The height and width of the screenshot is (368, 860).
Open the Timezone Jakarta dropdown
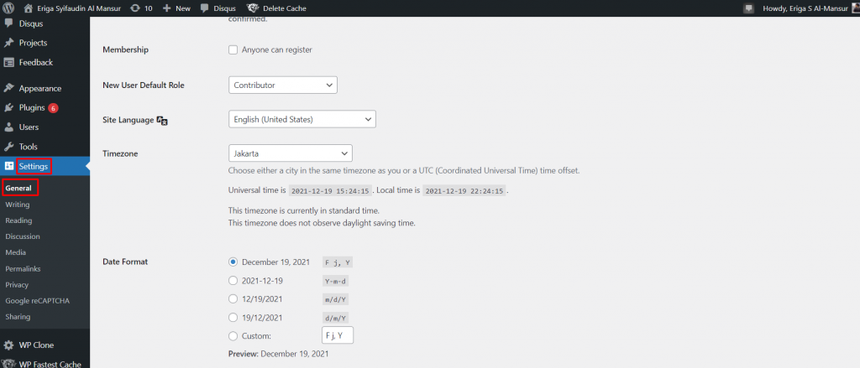[290, 154]
